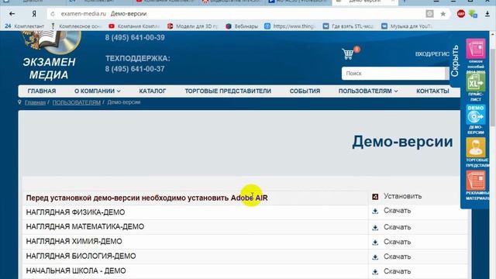Open the shopping cart icon
Viewport: 496px width, 279px height.
coord(348,53)
